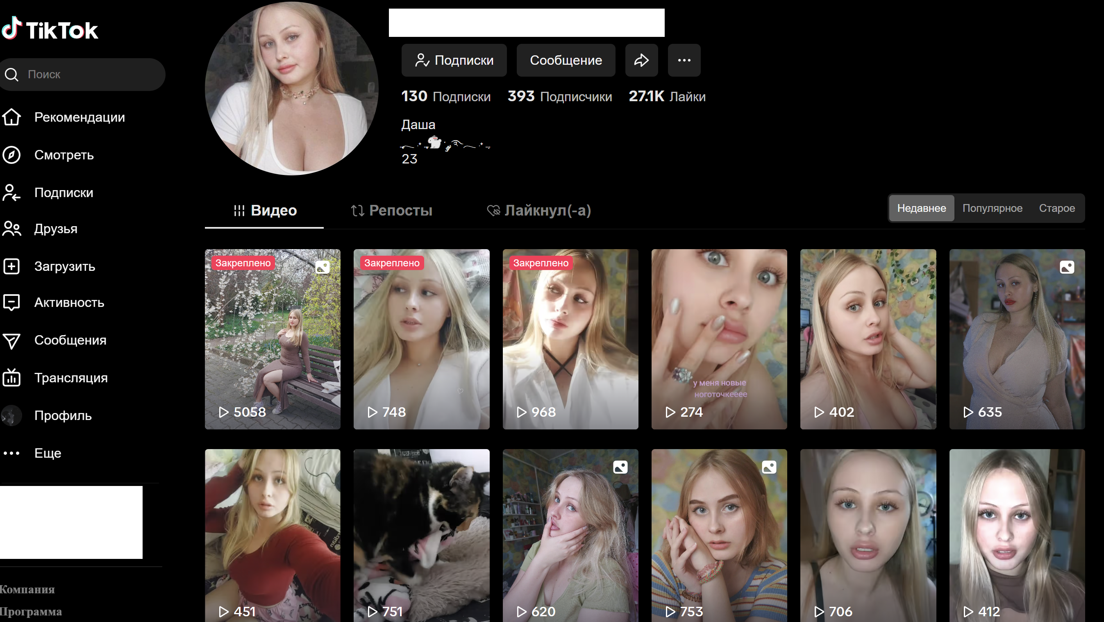1104x622 pixels.
Task: Click the three-dots icon beside Еще
Action: (11, 453)
